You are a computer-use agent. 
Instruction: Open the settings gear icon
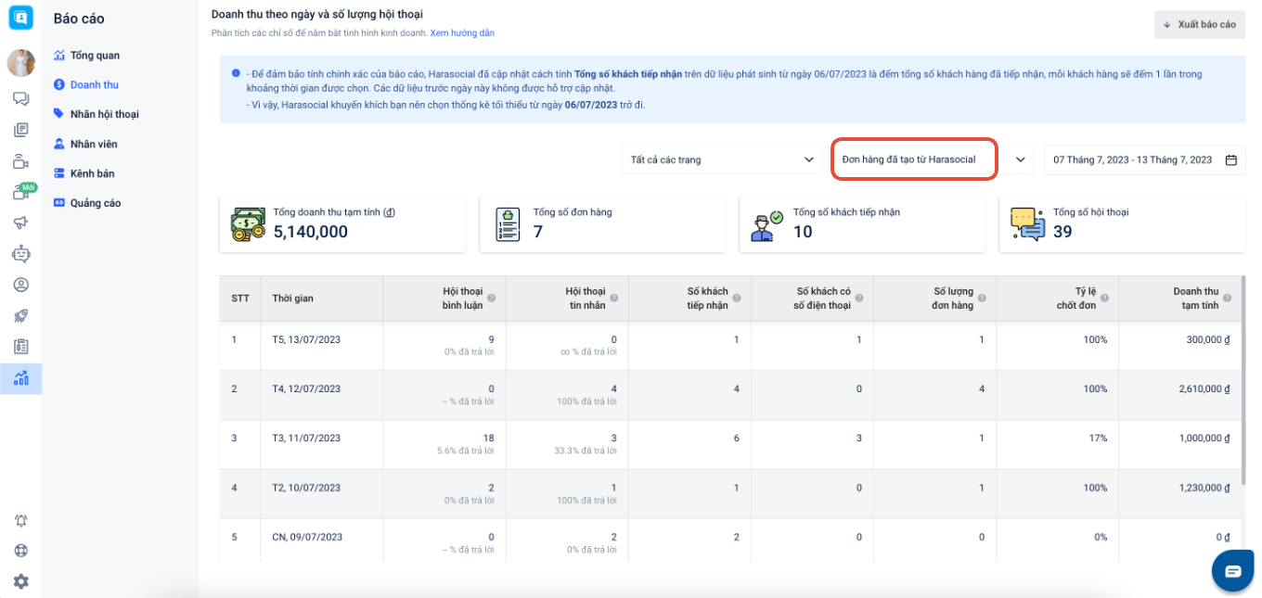(20, 581)
